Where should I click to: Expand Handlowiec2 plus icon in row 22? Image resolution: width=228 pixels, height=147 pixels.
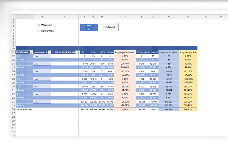tap(35, 94)
